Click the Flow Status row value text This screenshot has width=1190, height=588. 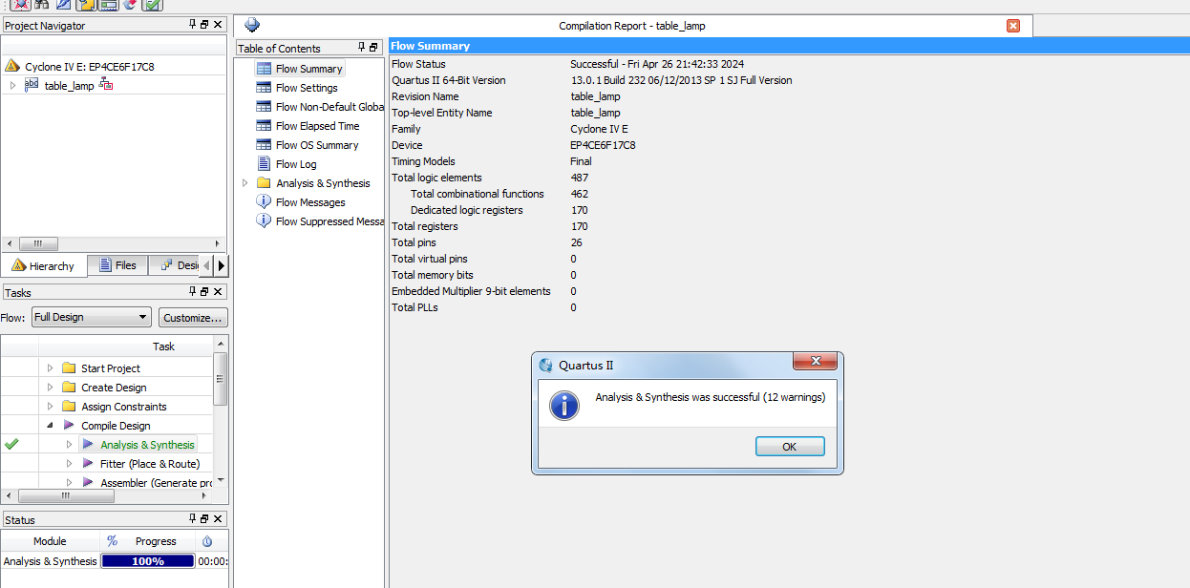pos(657,64)
